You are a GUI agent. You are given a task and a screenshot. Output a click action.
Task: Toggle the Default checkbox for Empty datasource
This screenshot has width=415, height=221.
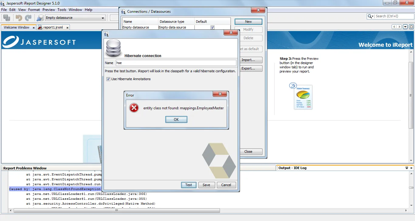tap(212, 27)
